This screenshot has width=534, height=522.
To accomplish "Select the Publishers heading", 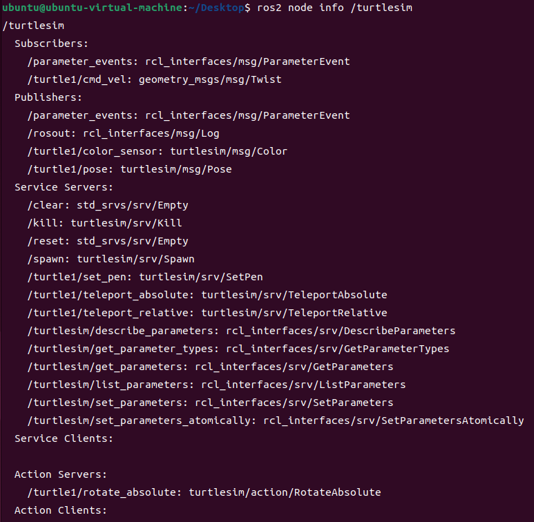I will click(x=48, y=97).
